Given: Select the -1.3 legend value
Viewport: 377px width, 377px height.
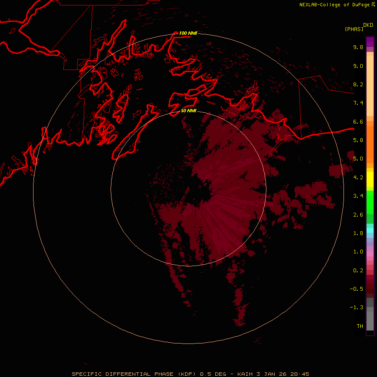Looking at the screenshot, I should tap(356, 307).
